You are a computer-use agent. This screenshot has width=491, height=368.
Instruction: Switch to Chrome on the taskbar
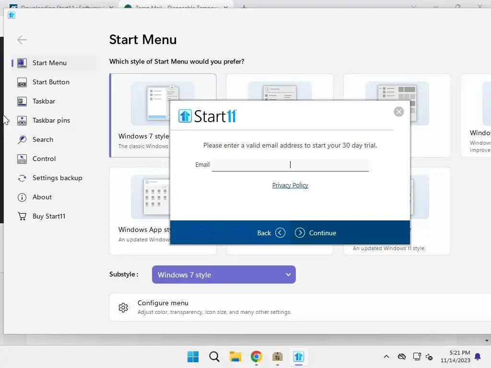257,356
